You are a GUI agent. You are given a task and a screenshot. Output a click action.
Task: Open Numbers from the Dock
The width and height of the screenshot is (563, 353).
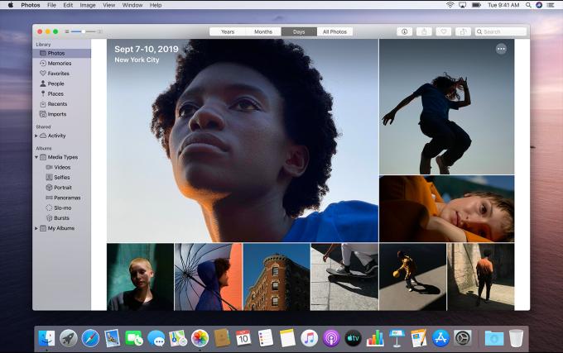pos(375,338)
